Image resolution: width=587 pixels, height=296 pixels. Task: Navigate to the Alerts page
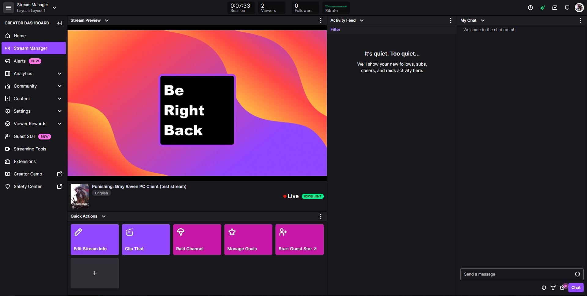click(x=20, y=61)
